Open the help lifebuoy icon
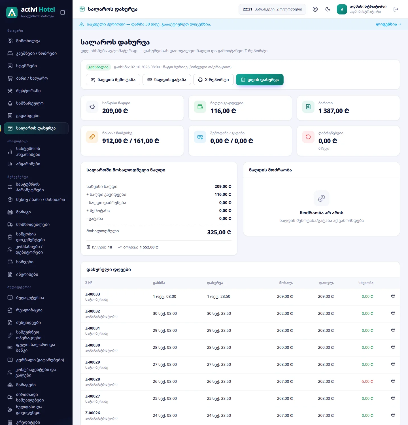This screenshot has width=408, height=425. pos(315,9)
